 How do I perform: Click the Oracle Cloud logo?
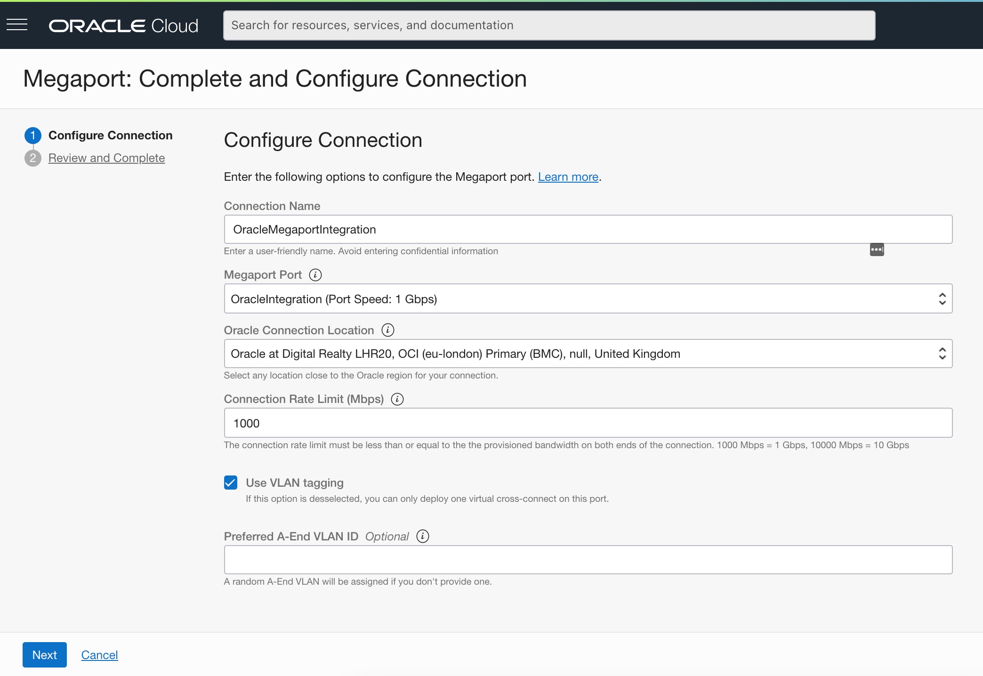click(x=123, y=25)
